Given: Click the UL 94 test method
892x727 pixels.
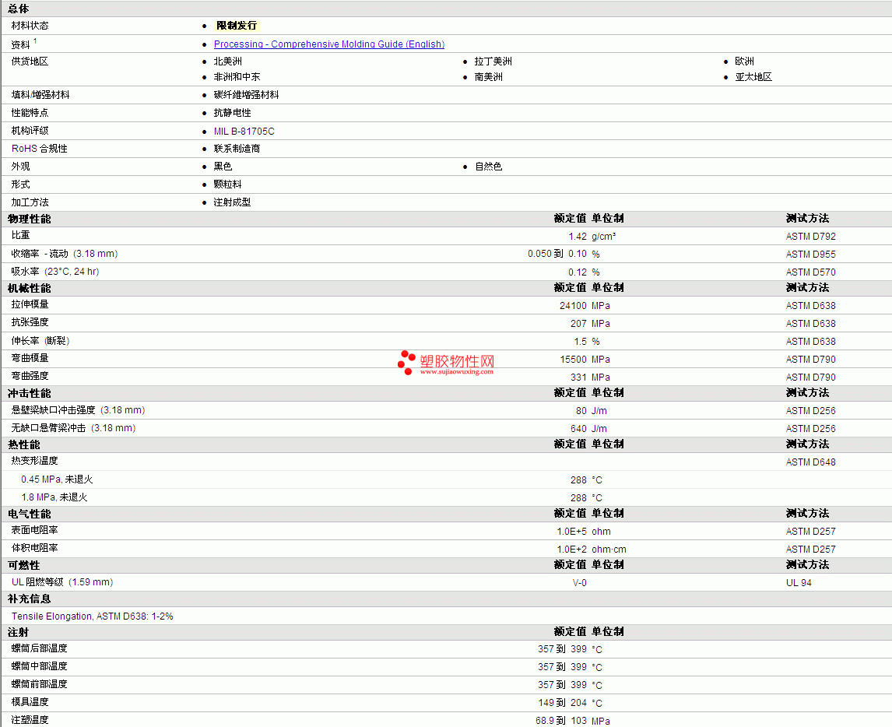Looking at the screenshot, I should click(x=799, y=583).
